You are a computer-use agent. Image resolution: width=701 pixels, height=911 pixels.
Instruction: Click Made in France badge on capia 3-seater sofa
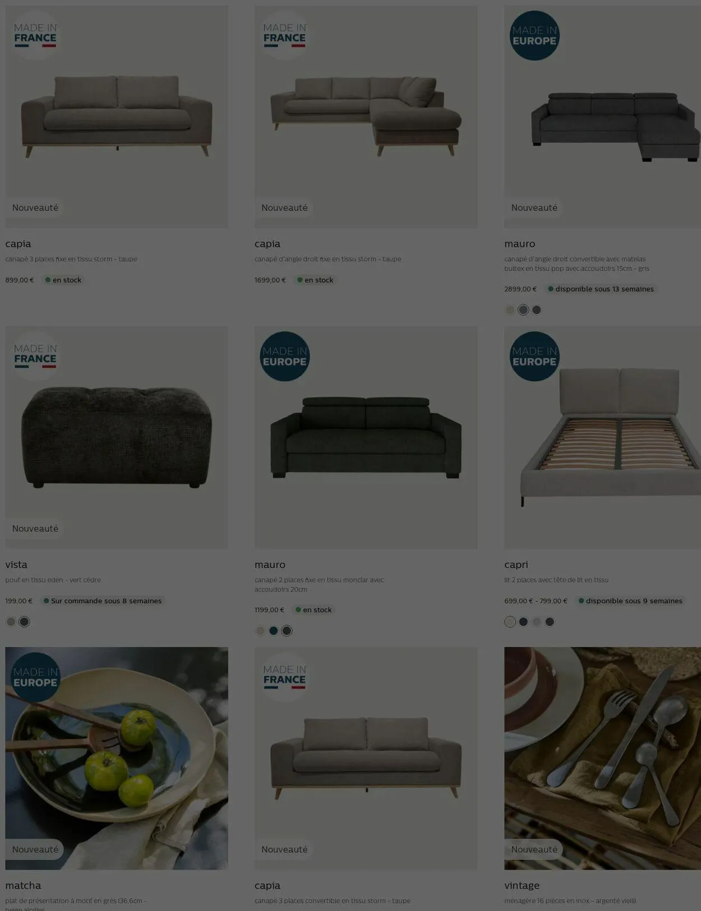point(35,36)
